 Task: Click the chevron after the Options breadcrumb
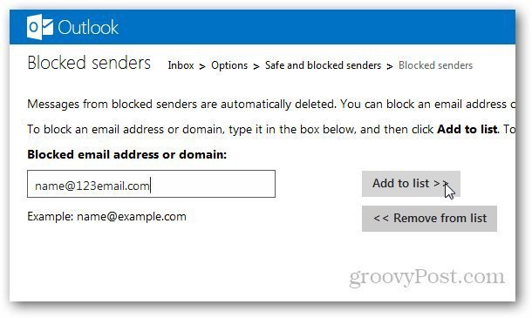pos(256,66)
